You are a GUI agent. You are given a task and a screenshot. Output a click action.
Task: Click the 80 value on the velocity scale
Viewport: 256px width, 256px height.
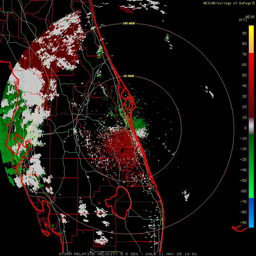tap(244, 44)
